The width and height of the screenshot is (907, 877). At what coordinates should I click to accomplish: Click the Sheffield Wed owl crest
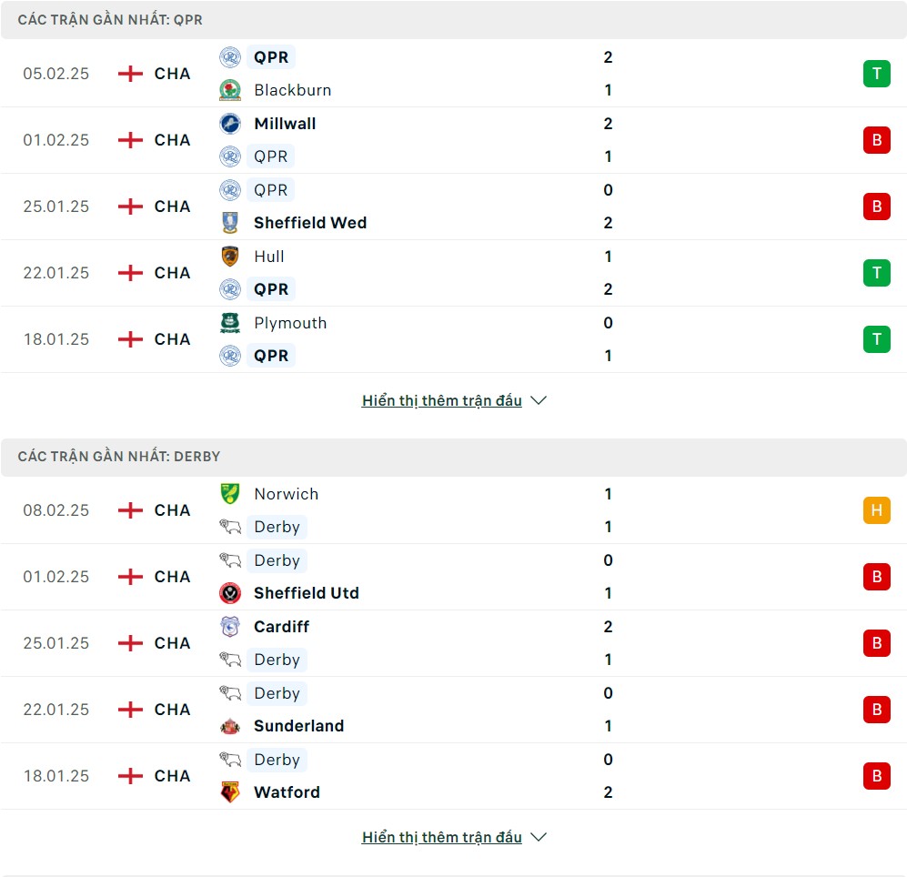pos(230,223)
